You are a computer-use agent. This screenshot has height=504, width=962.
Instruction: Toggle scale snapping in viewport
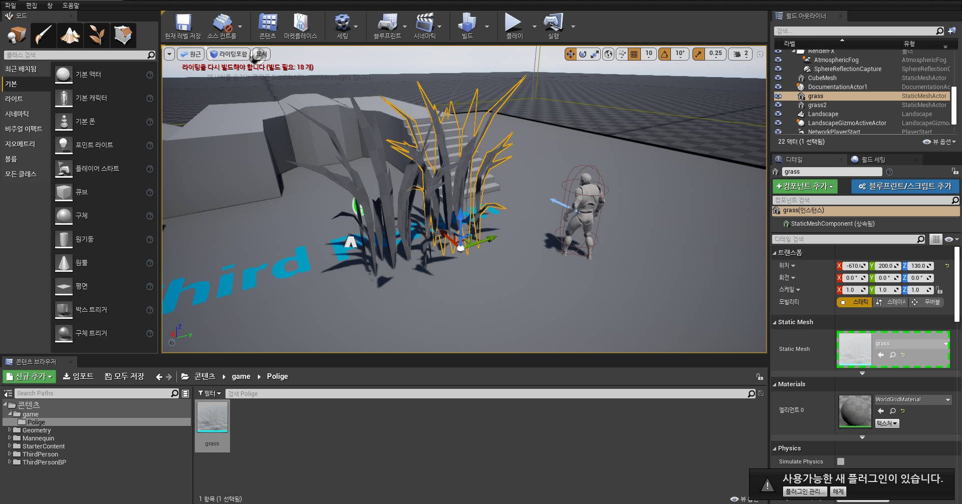click(x=698, y=54)
